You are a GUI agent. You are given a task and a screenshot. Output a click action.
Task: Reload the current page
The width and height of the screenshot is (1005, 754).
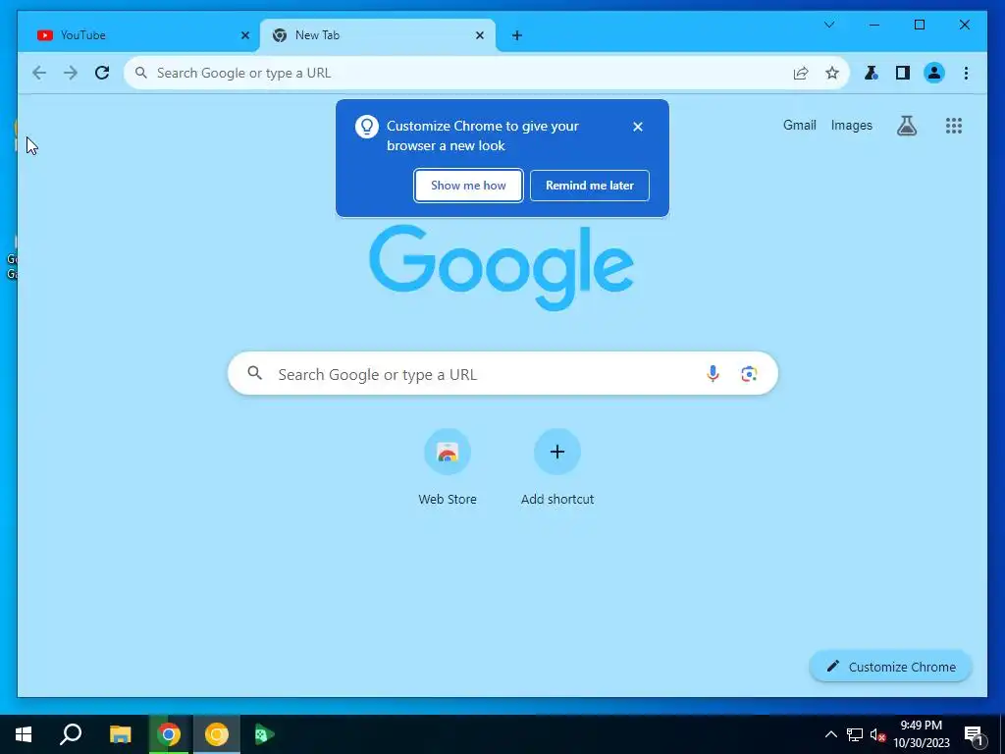pos(102,73)
